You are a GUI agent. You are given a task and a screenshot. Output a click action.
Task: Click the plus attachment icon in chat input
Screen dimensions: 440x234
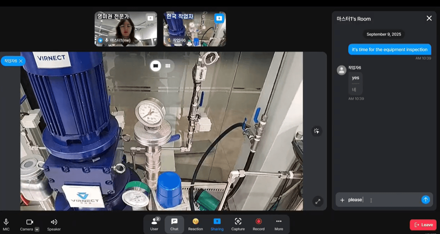[x=342, y=200]
